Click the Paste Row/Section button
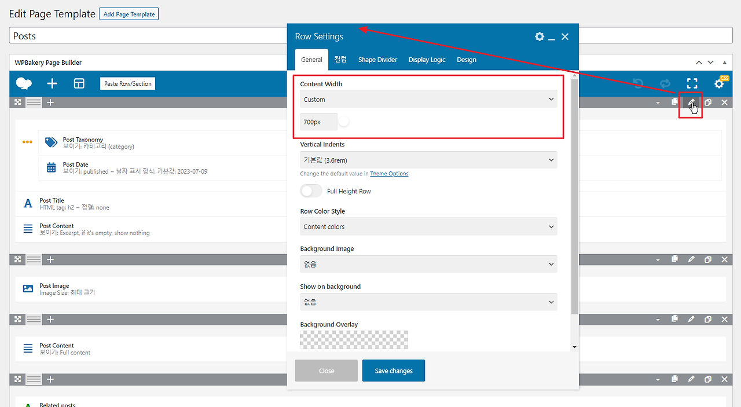This screenshot has width=741, height=407. pyautogui.click(x=128, y=83)
